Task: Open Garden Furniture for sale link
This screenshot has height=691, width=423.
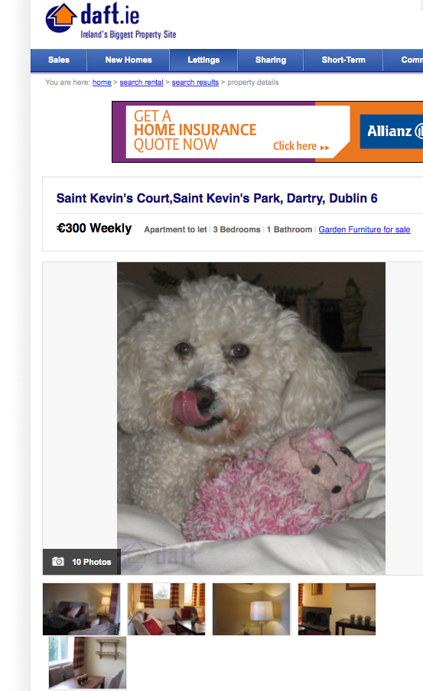Action: pyautogui.click(x=364, y=229)
